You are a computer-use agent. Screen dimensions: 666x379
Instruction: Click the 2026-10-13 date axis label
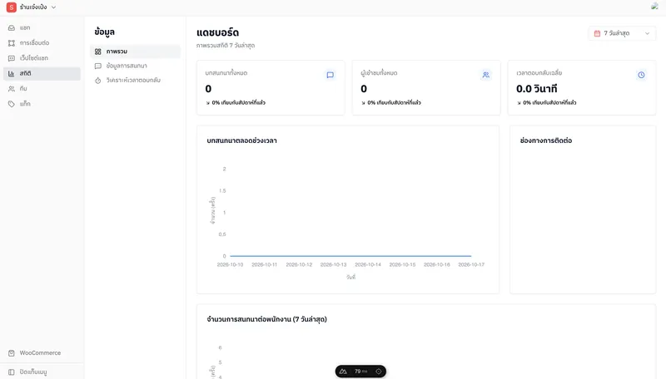[x=334, y=264]
